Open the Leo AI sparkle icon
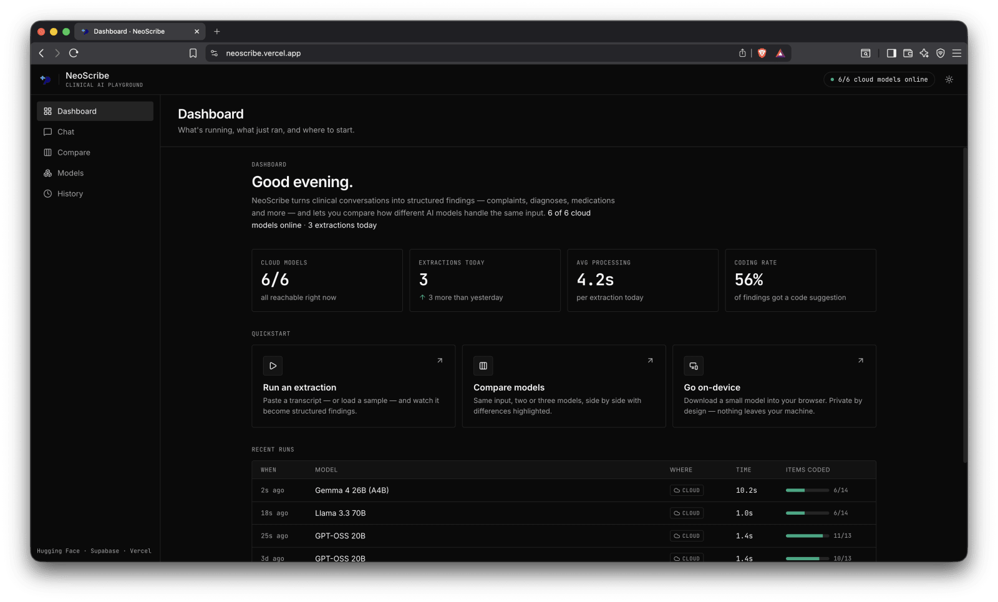The image size is (998, 602). point(924,53)
